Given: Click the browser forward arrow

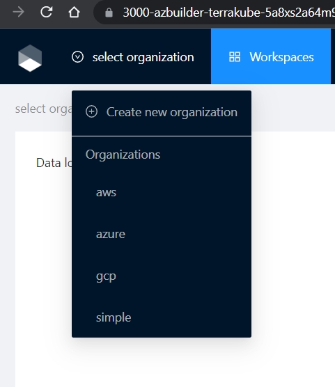Looking at the screenshot, I should pos(19,12).
